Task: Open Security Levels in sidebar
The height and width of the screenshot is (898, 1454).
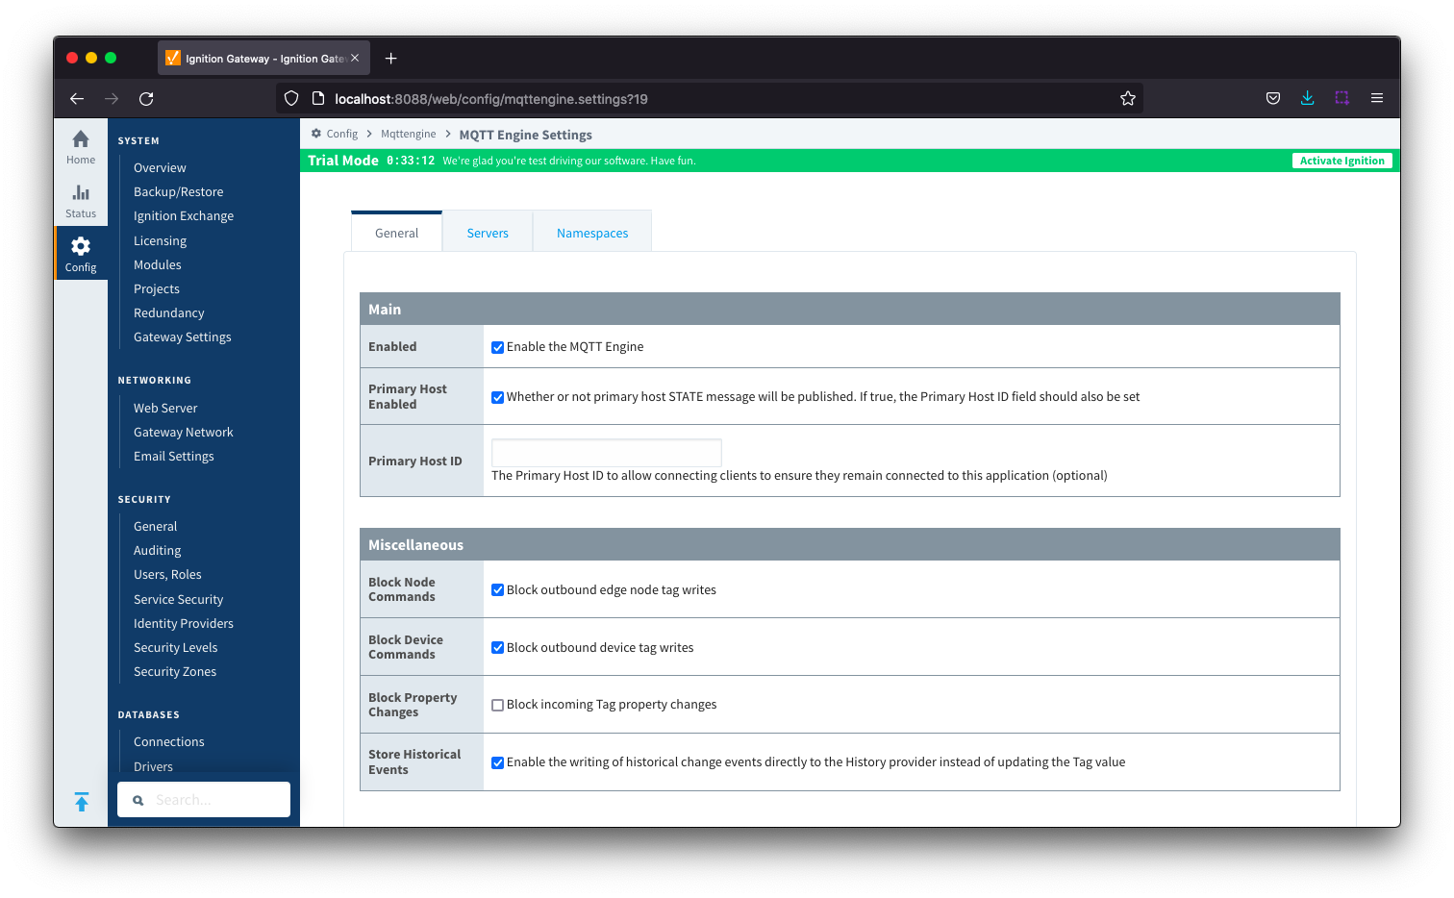Action: pyautogui.click(x=175, y=647)
